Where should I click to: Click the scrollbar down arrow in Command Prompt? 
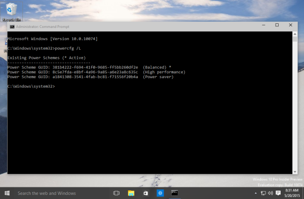click(295, 172)
